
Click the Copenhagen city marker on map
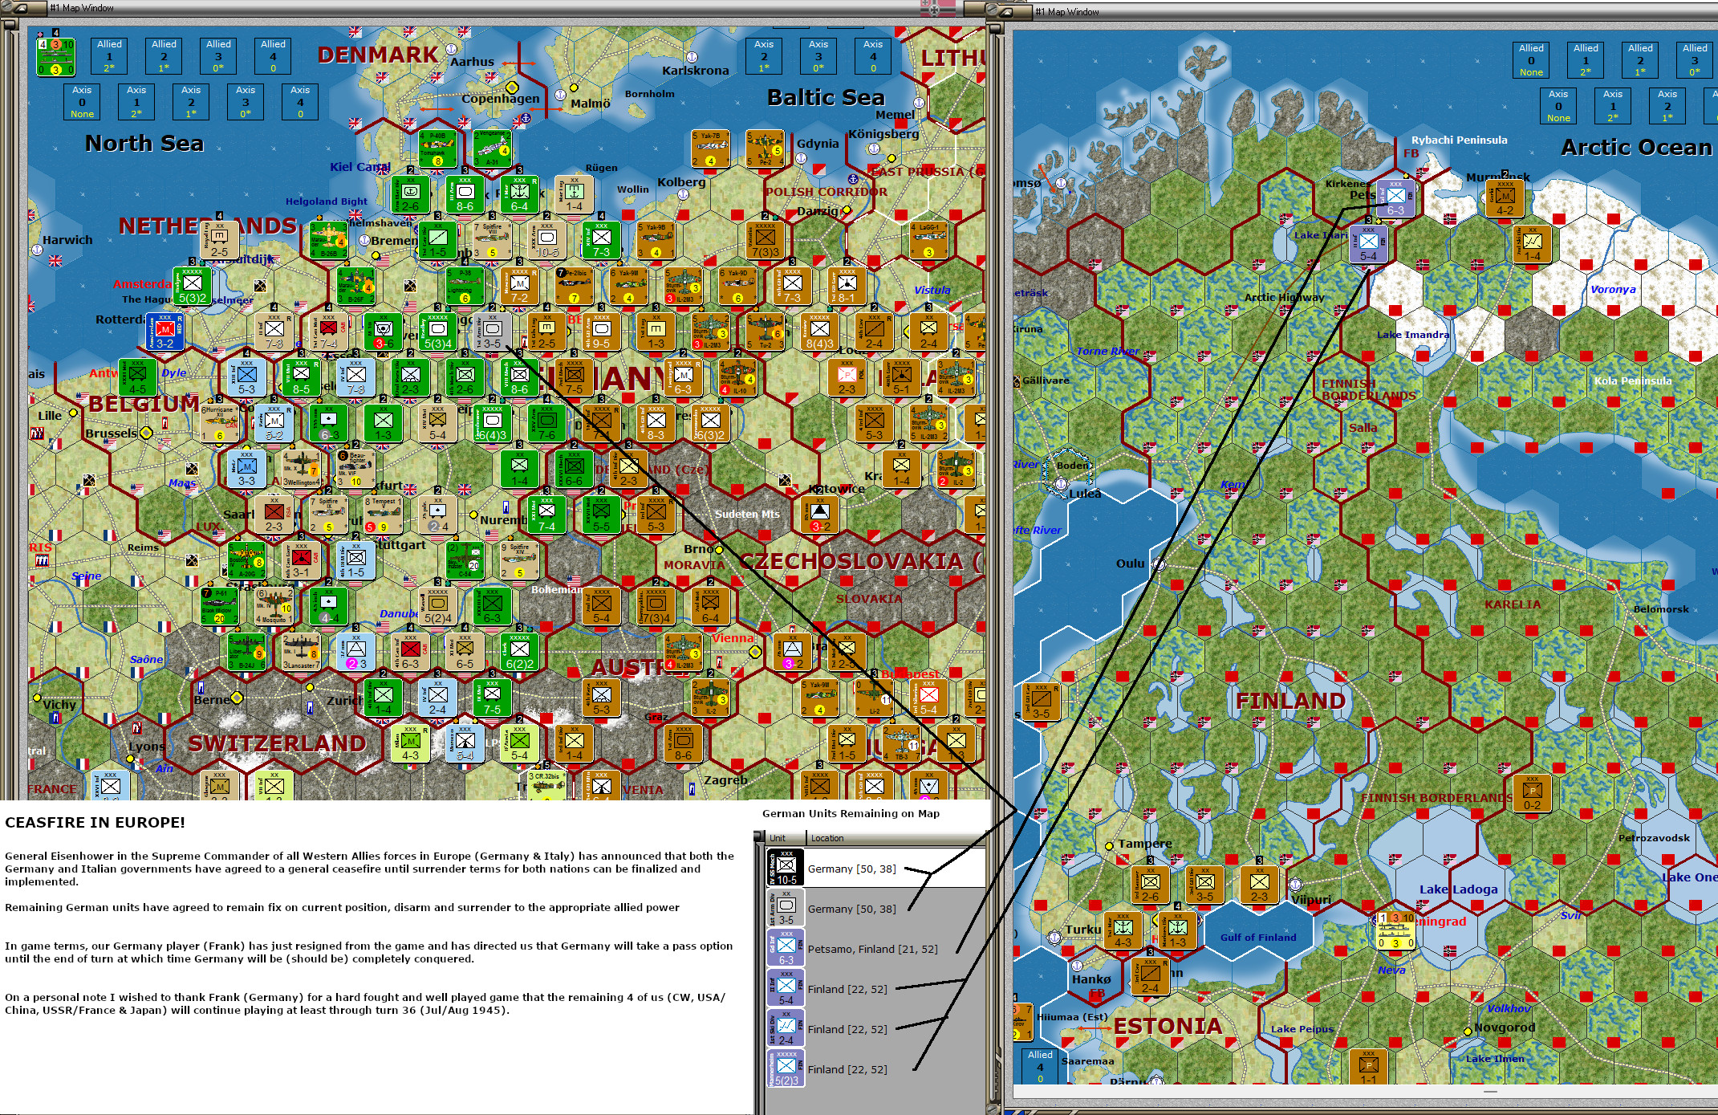512,87
